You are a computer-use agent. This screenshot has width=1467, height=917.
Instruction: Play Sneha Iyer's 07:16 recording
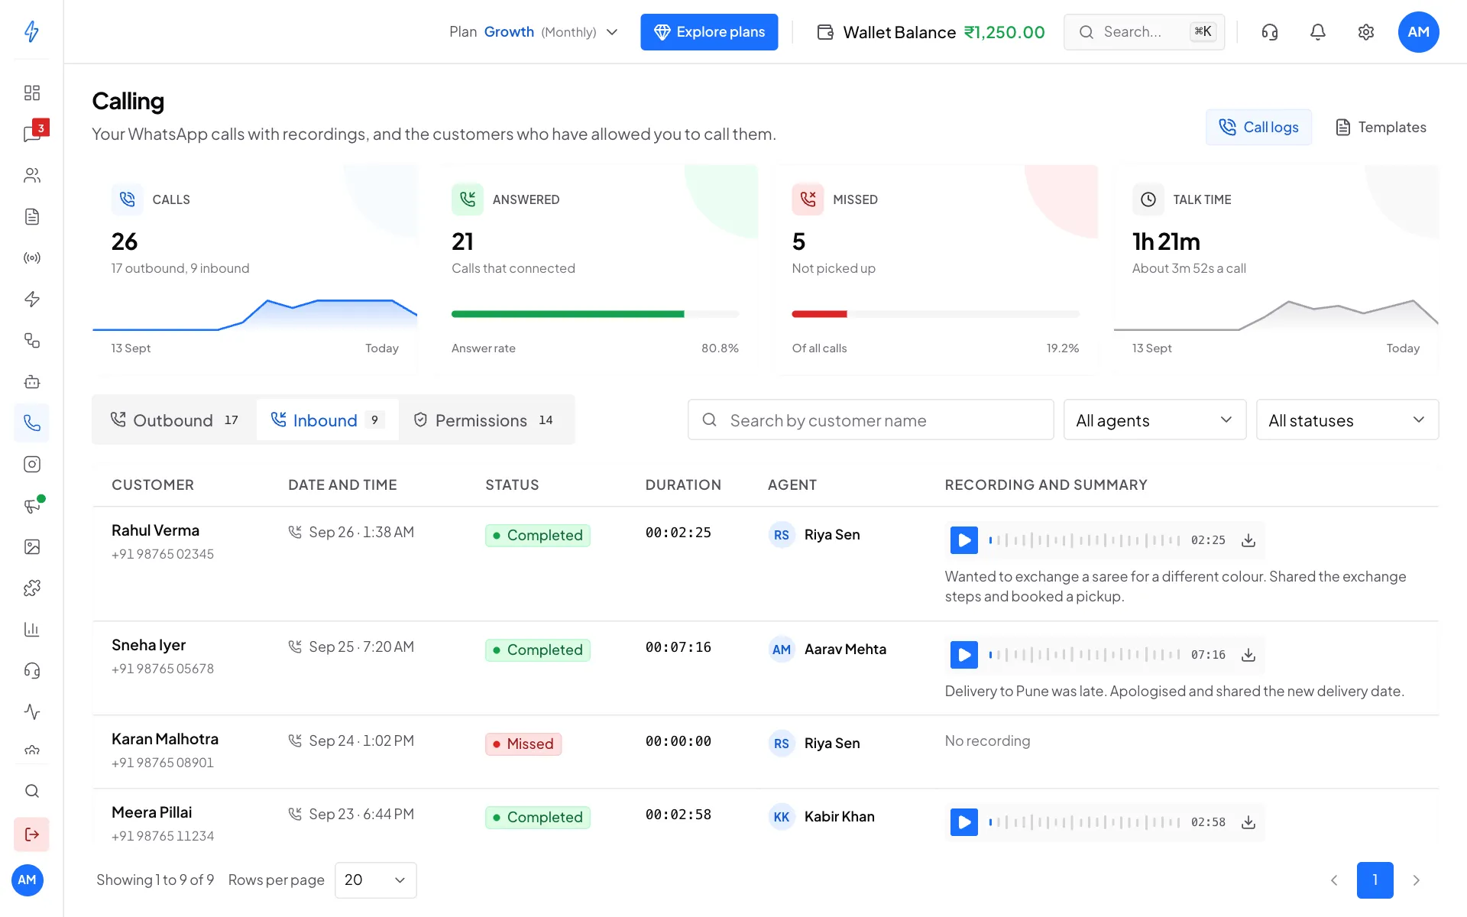coord(964,655)
